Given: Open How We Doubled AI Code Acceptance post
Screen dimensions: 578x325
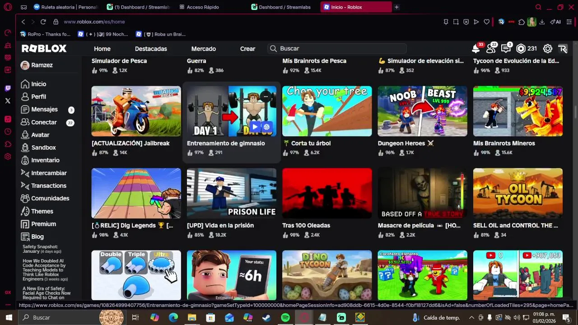Looking at the screenshot, I should [45, 270].
